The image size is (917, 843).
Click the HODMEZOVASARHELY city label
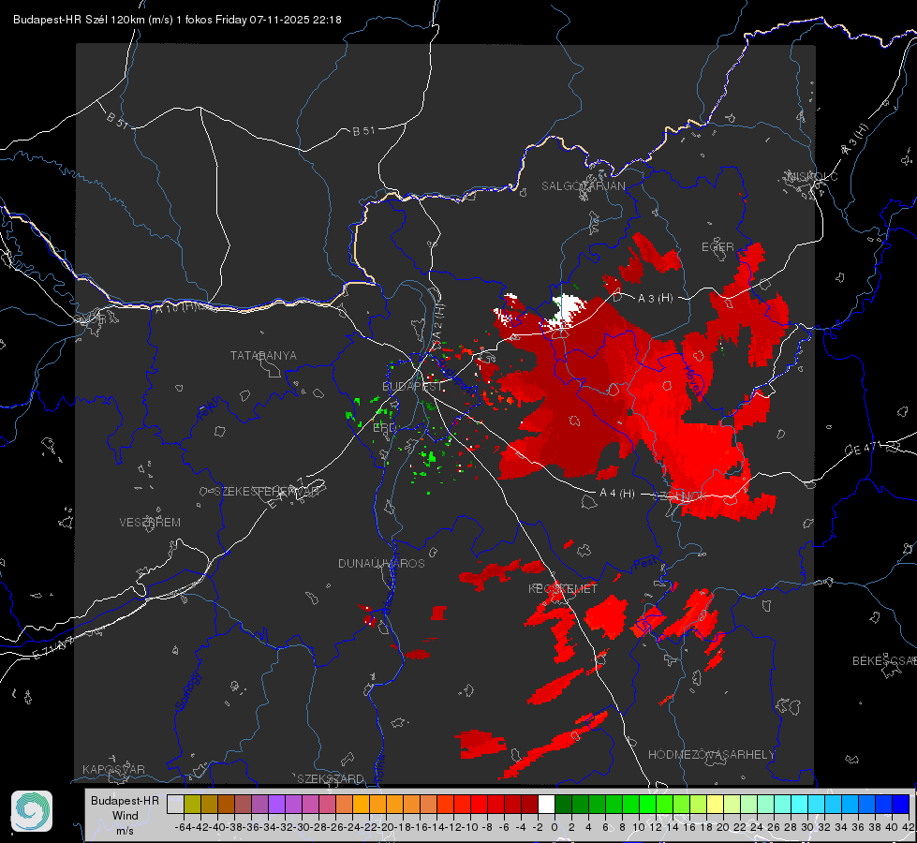pos(711,755)
